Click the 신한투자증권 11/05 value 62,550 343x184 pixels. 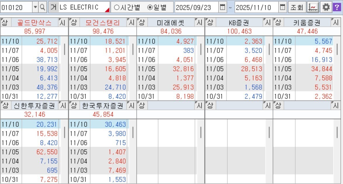[x=47, y=152]
